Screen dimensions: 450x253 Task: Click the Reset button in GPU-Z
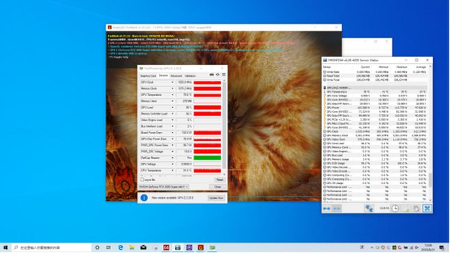pos(220,180)
